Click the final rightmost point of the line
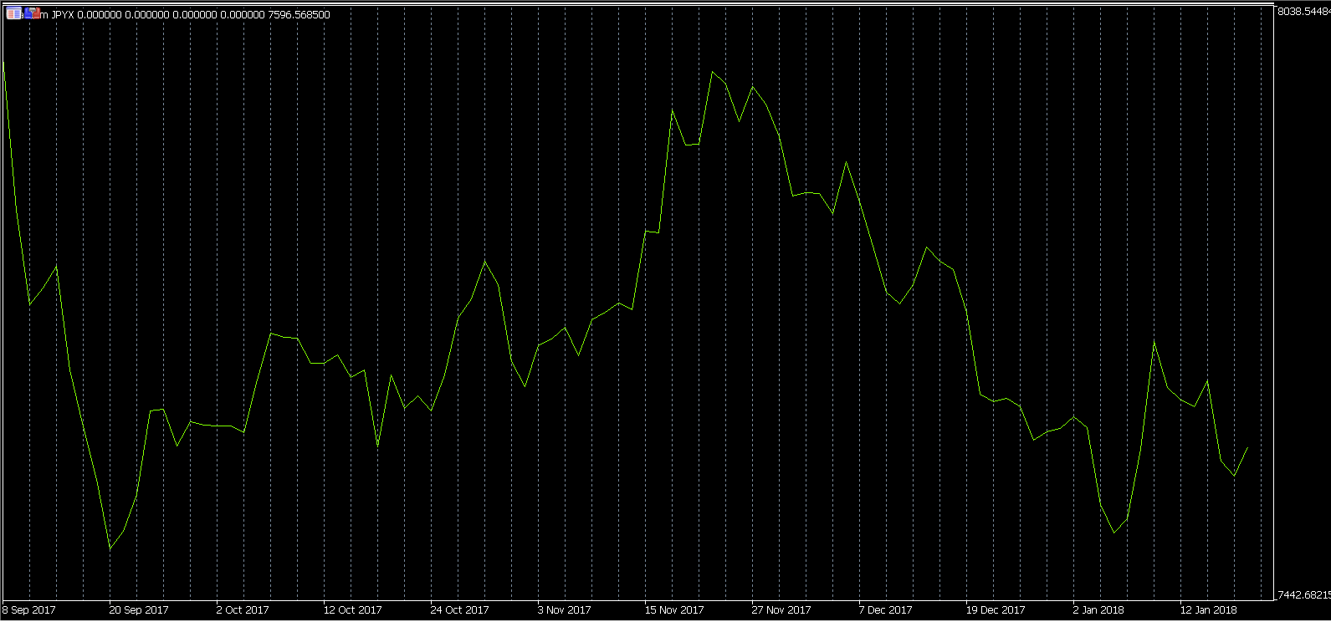The height and width of the screenshot is (622, 1331). [1247, 447]
